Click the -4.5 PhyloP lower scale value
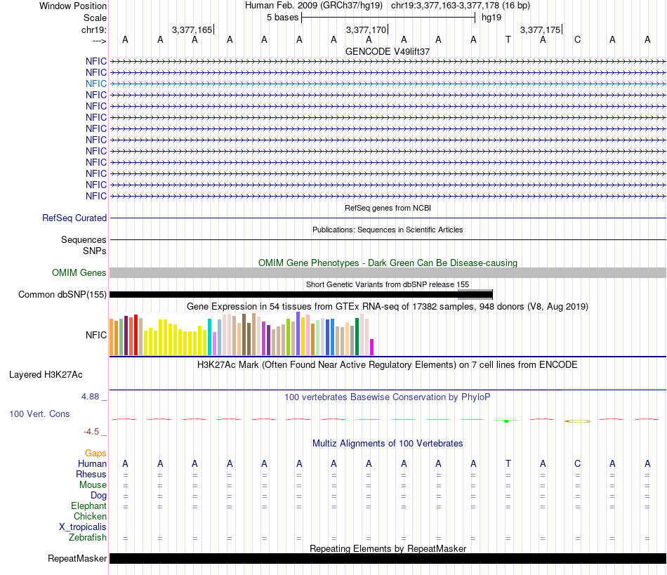Screen dimensions: 667x575 click(x=91, y=432)
